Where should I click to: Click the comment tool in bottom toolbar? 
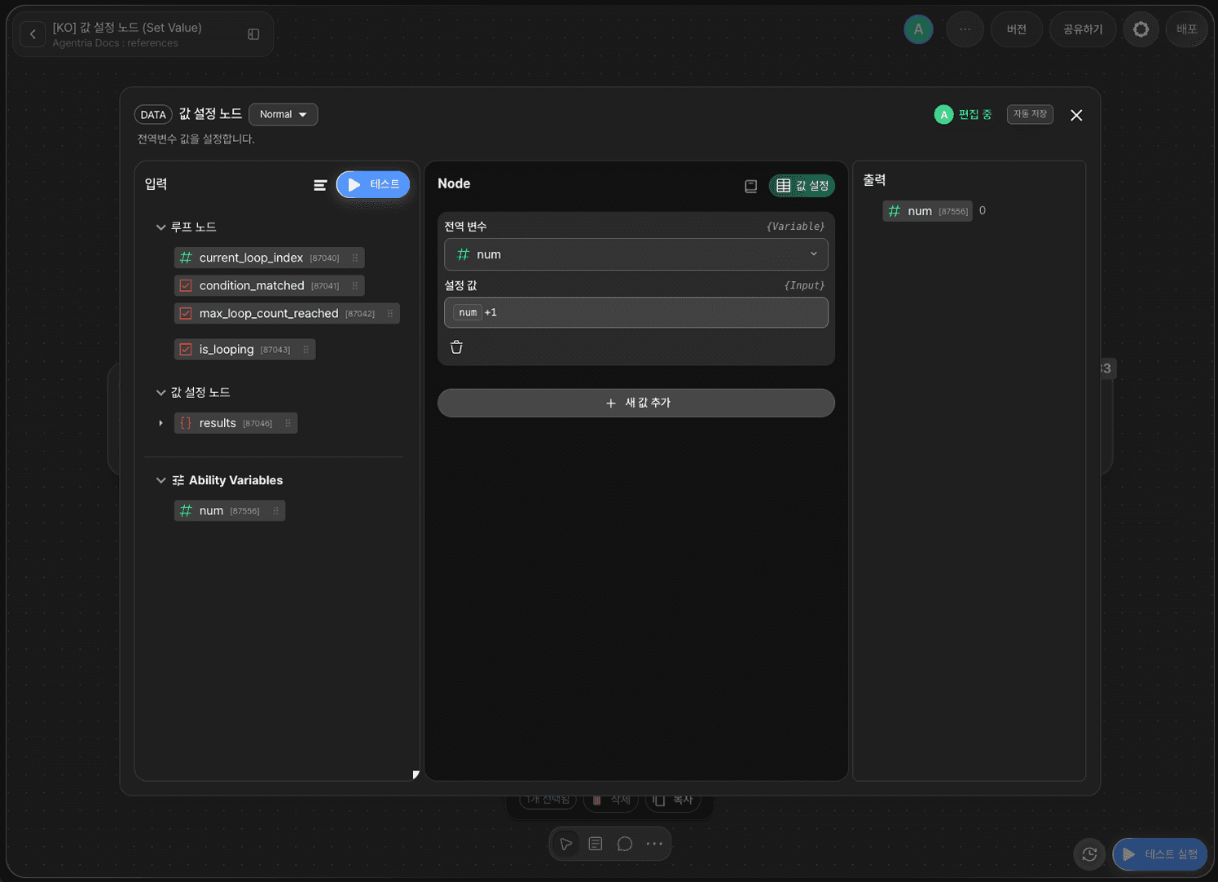tap(625, 844)
